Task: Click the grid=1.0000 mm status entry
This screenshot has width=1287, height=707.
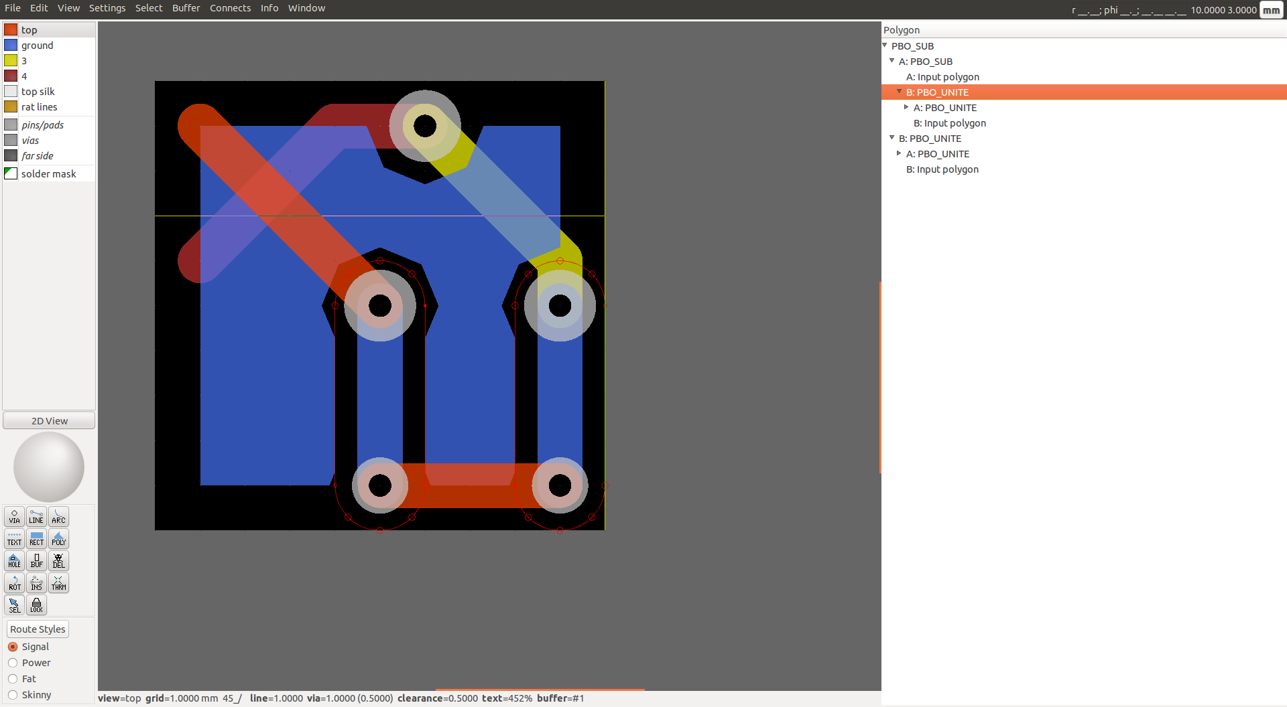Action: pos(182,698)
